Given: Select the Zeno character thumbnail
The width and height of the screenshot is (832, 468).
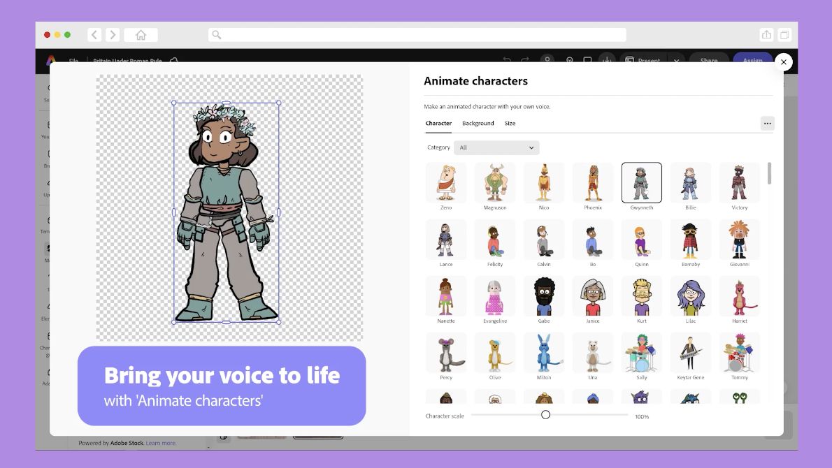Looking at the screenshot, I should pos(446,183).
